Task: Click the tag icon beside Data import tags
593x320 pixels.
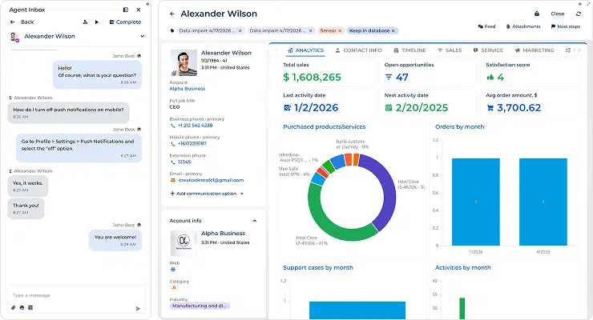Action: (172, 31)
